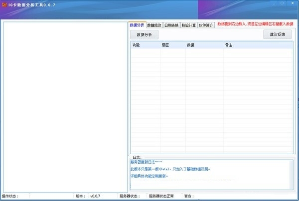
Task: Select the 数据 column header
Action: pos(204,45)
